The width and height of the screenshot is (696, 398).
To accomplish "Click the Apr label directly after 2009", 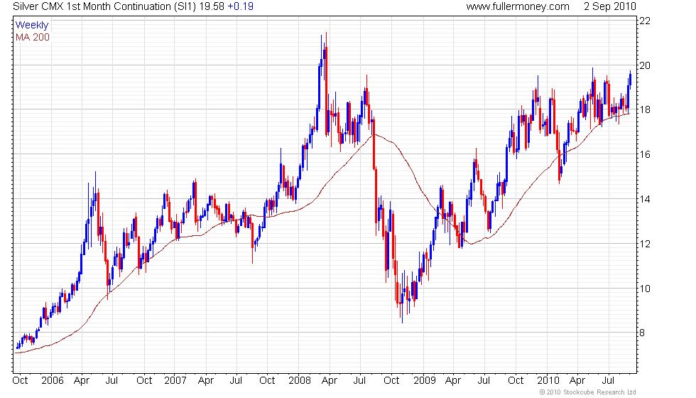I will 453,381.
